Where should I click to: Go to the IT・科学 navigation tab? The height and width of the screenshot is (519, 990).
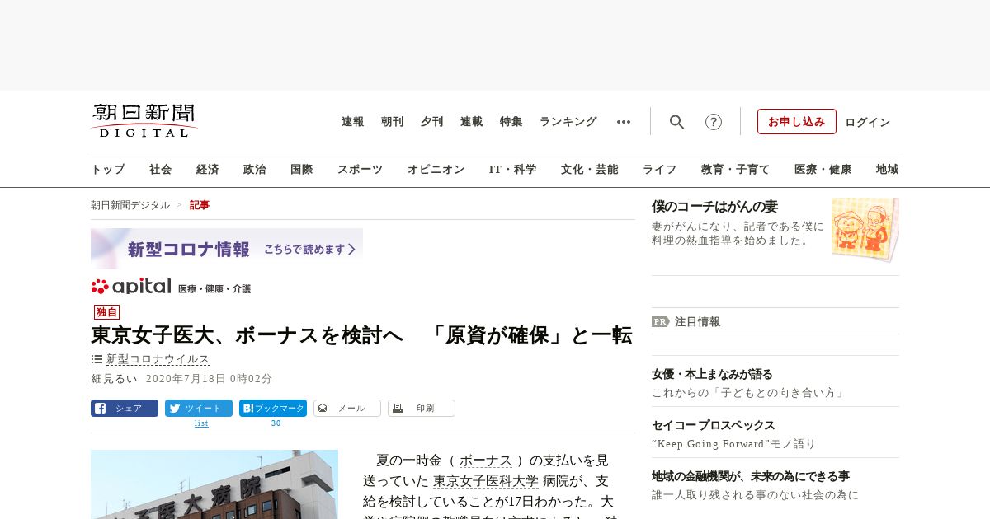[x=513, y=170]
